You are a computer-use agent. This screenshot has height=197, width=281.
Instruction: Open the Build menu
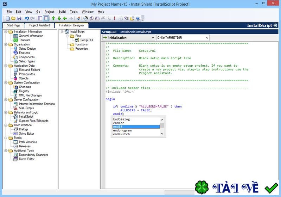point(62,12)
